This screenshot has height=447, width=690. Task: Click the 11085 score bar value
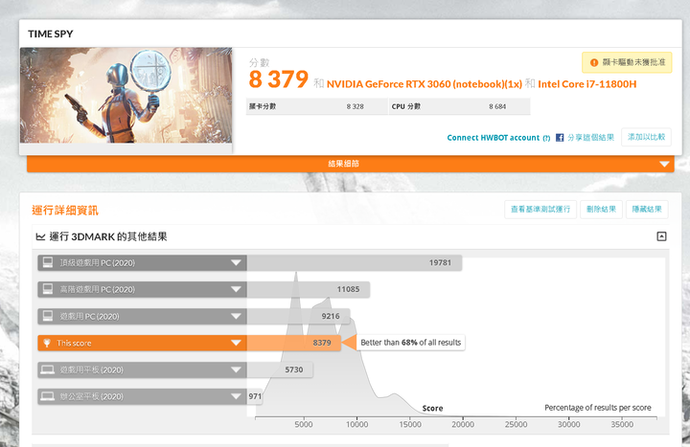pos(348,289)
